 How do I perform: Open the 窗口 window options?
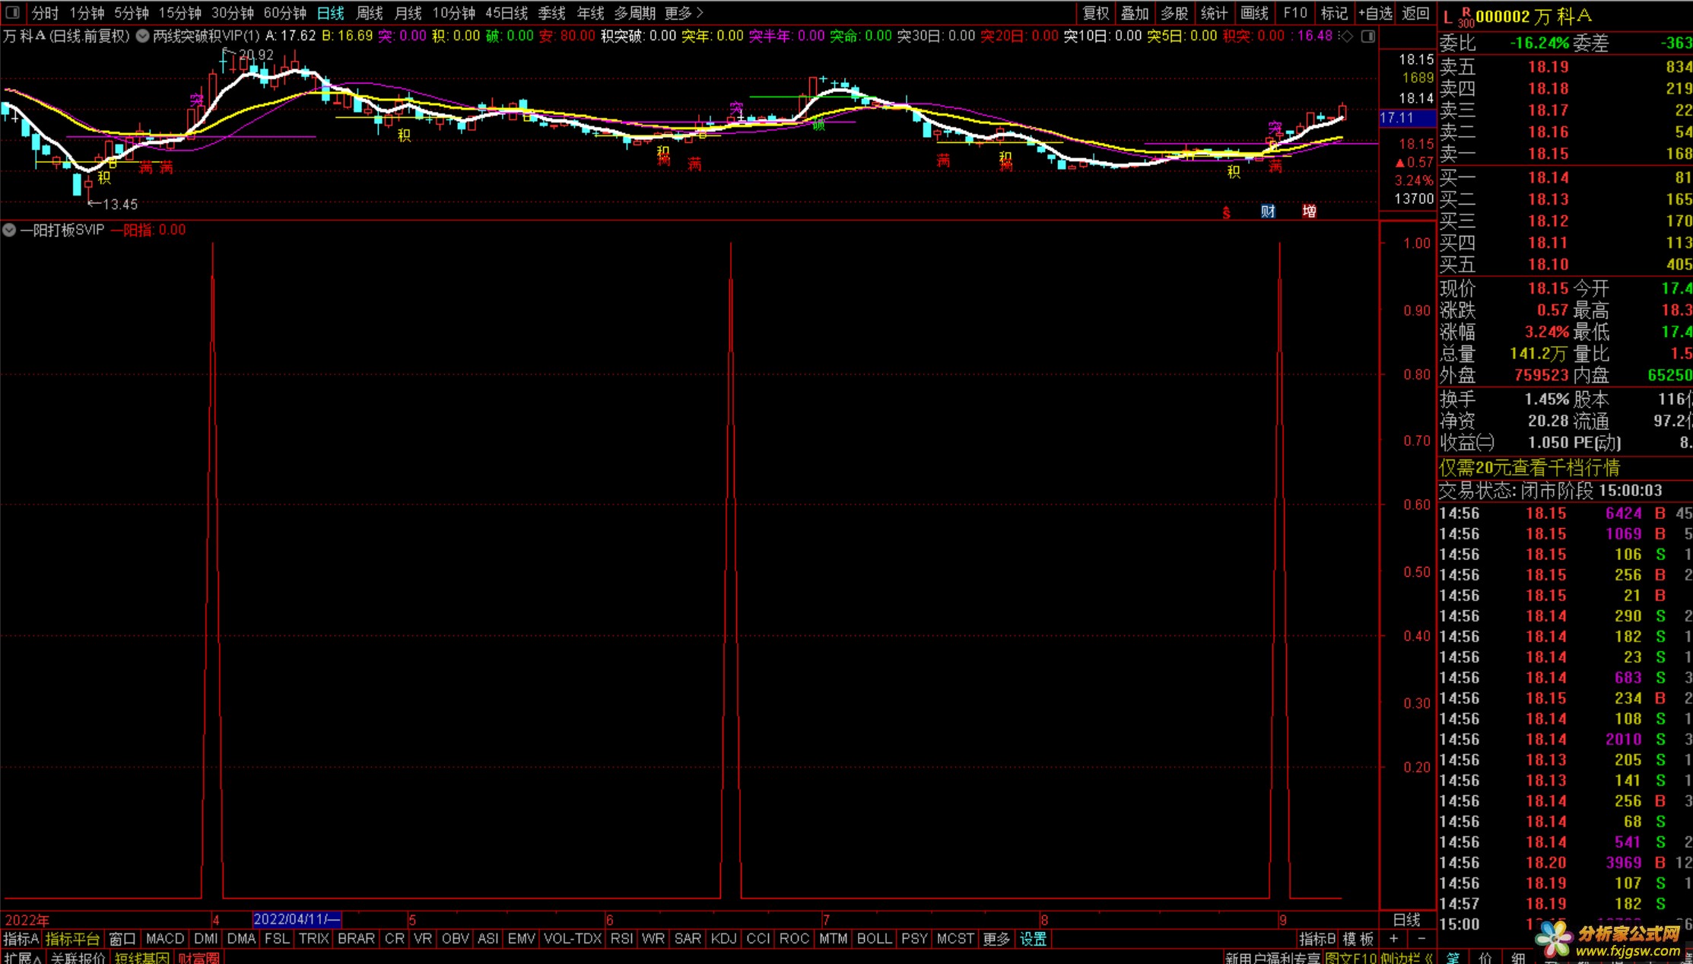click(122, 939)
